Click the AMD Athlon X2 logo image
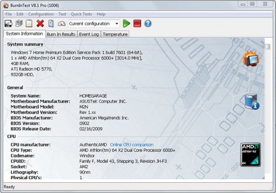The width and height of the screenshot is (276, 193). click(x=251, y=155)
